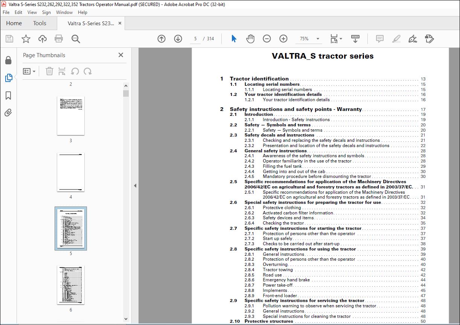The width and height of the screenshot is (460, 325).
Task: Click 'Your tractor identification details' heading
Action: [283, 94]
